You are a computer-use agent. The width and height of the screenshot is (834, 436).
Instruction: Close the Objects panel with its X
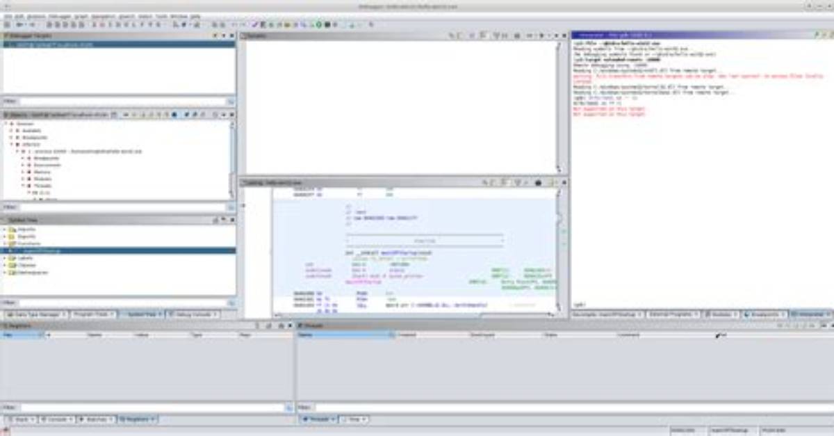click(x=232, y=114)
